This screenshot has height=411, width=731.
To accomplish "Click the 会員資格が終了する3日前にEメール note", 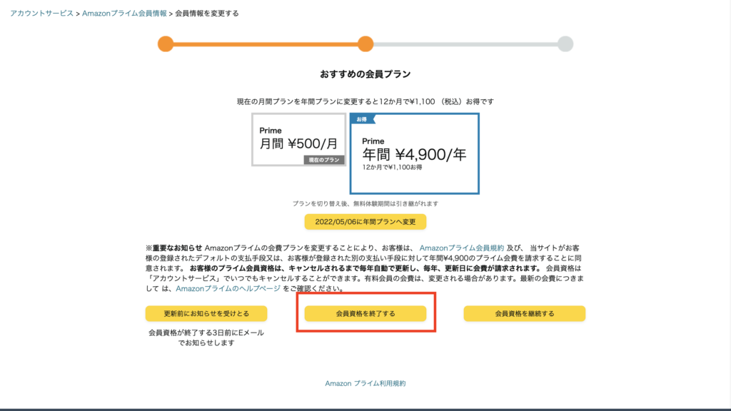I will click(x=206, y=338).
